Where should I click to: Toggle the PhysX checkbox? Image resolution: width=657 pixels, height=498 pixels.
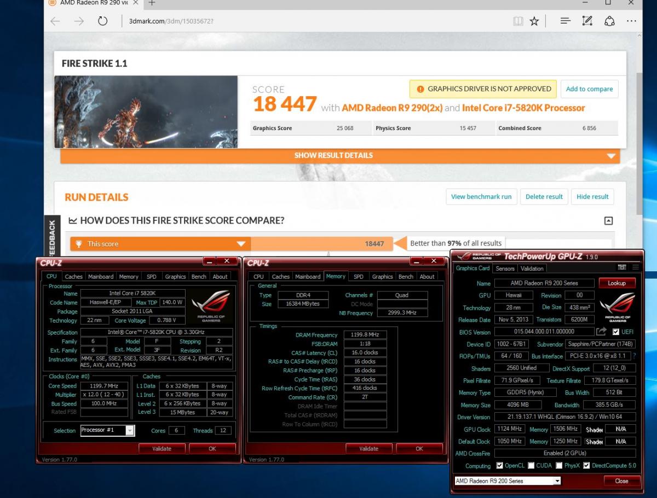(x=558, y=466)
